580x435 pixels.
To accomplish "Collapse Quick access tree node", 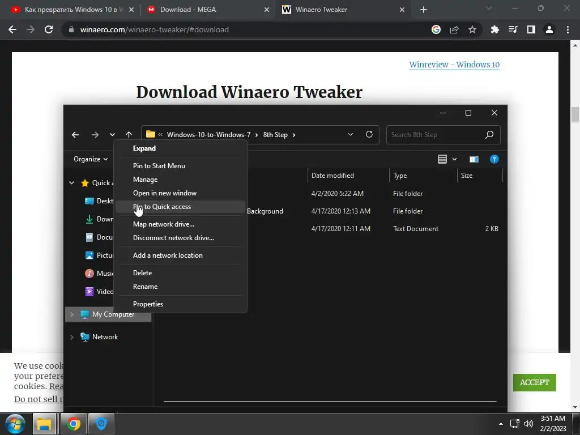I will tap(72, 183).
